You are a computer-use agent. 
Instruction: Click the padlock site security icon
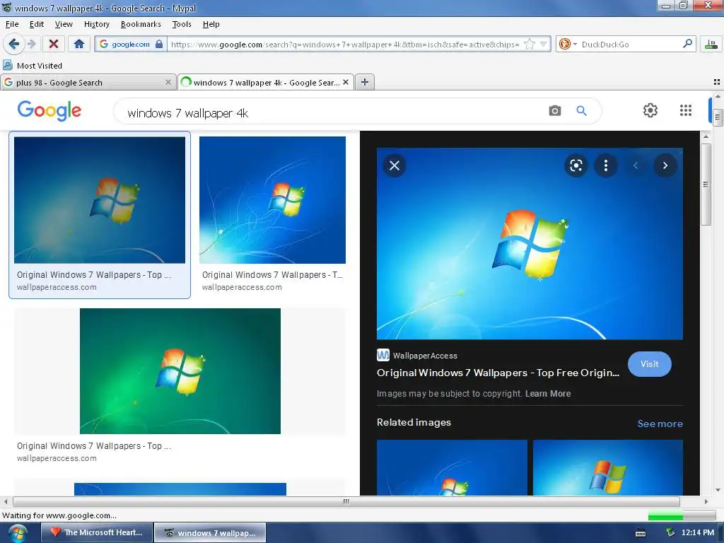159,45
